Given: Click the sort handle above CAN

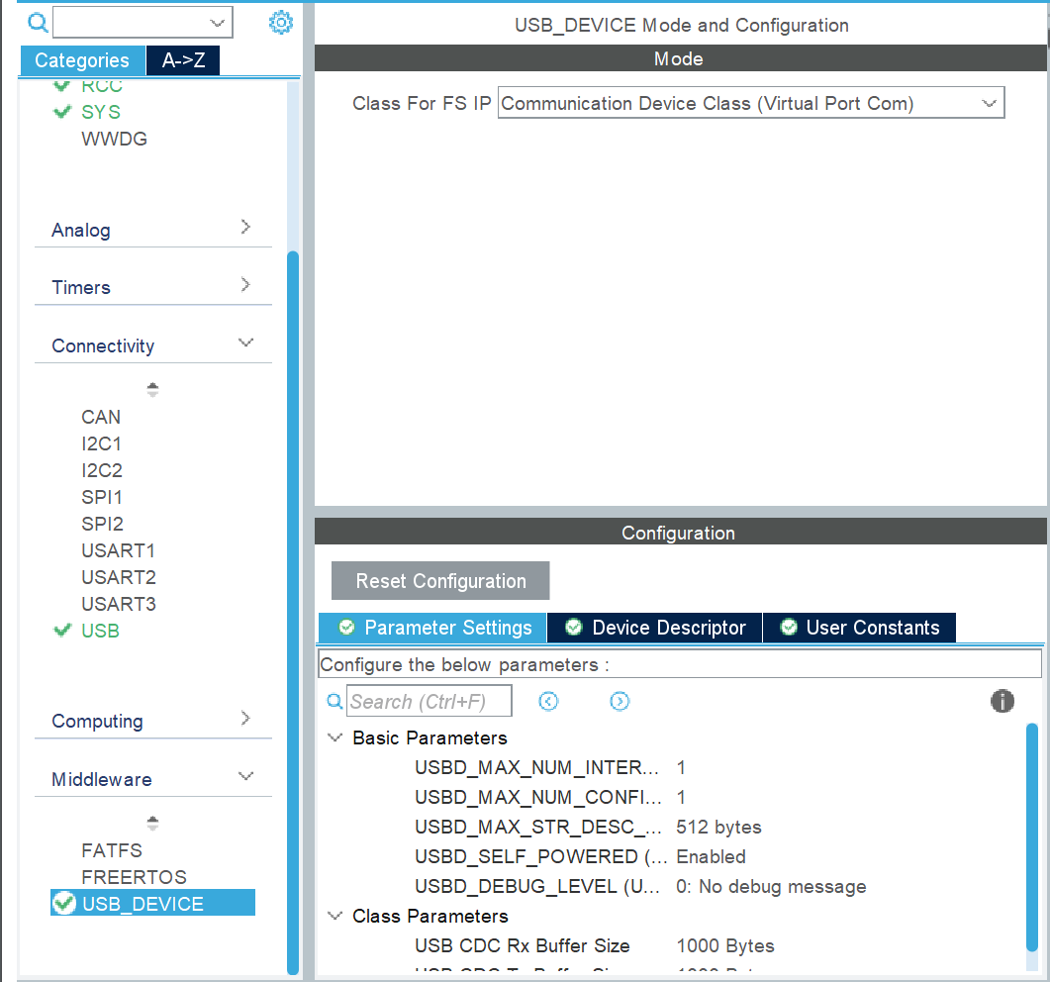Looking at the screenshot, I should tap(152, 390).
